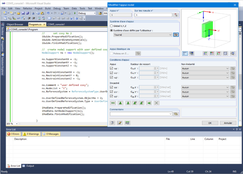This screenshot has width=243, height=174.
Task: Open the Solution Explorer side panel
Action: (x=2, y=64)
